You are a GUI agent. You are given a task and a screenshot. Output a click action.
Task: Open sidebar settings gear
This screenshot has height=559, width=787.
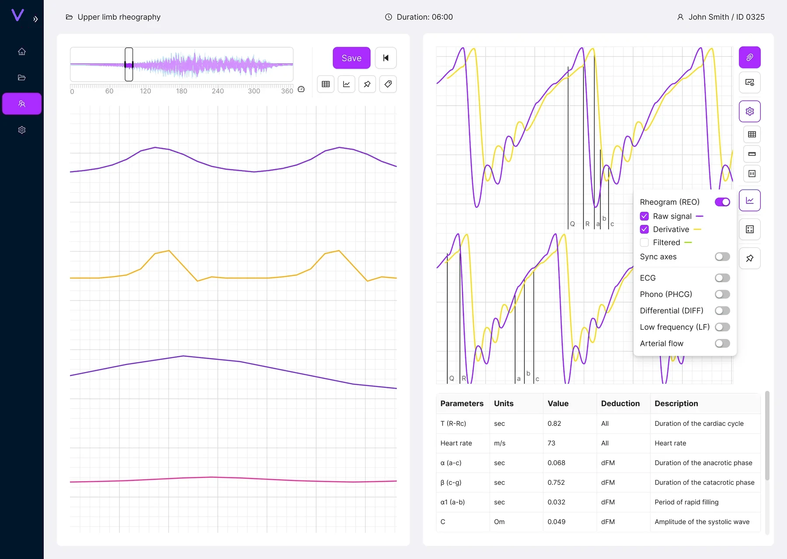click(22, 130)
